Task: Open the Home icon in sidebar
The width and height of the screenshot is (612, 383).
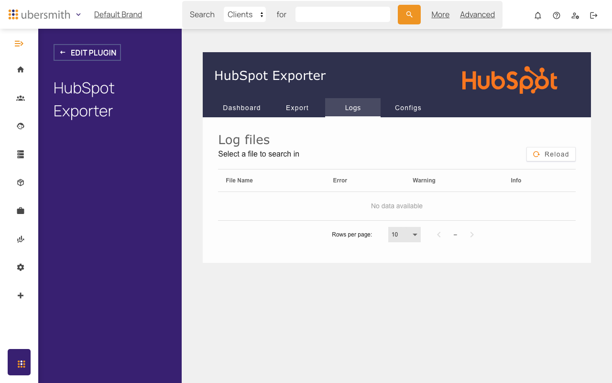Action: click(21, 69)
